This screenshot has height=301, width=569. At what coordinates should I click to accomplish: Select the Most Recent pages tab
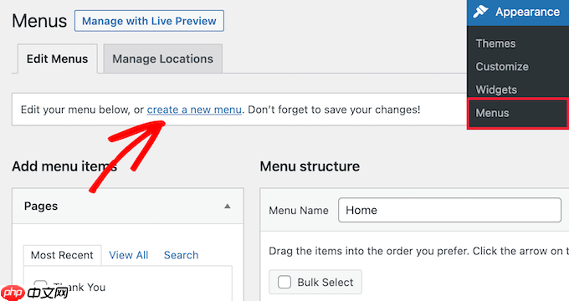[x=62, y=255]
